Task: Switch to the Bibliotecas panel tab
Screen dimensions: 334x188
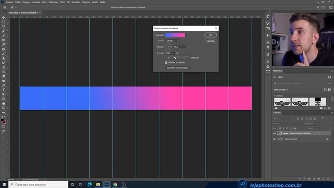Action: click(x=278, y=71)
